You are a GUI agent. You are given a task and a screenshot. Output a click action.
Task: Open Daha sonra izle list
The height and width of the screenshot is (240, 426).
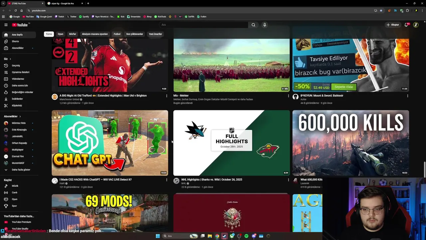[x=20, y=85]
